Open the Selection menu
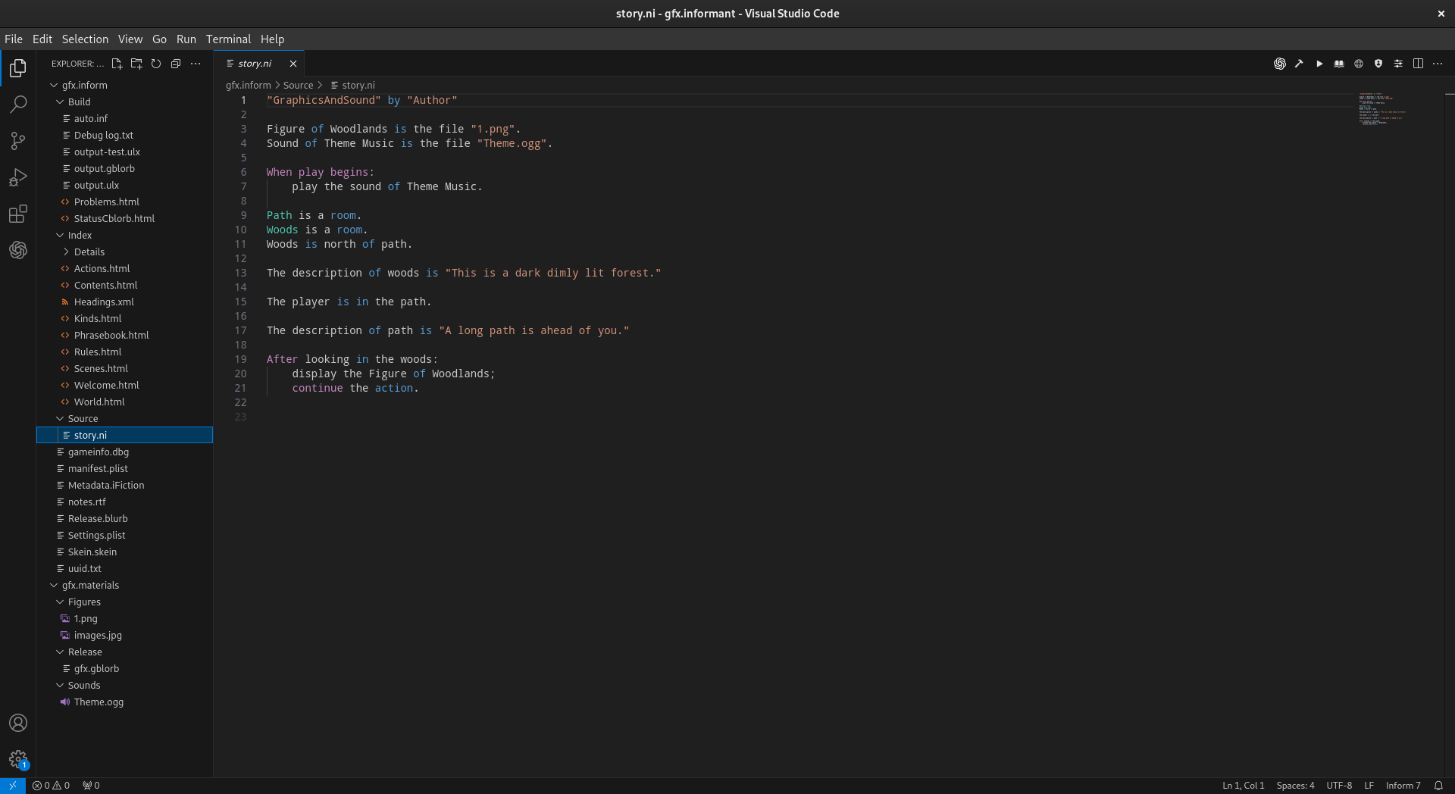Screen dimensions: 1455x794 [x=85, y=39]
